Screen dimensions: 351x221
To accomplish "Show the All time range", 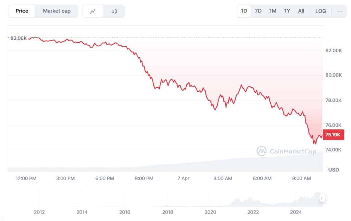I will [x=301, y=11].
